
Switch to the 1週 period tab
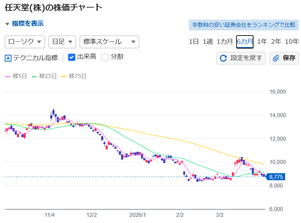click(x=208, y=42)
